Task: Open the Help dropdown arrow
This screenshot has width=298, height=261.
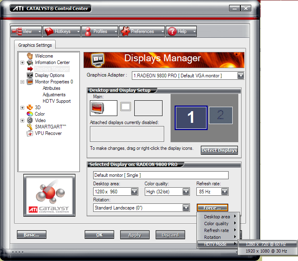Action: pyautogui.click(x=194, y=31)
